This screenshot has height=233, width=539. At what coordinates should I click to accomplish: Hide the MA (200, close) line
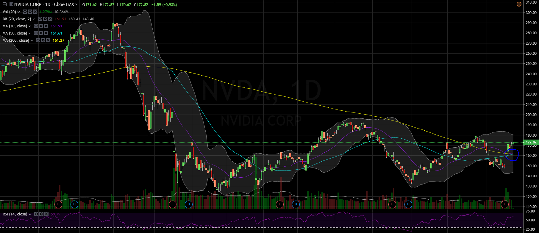(x=38, y=40)
